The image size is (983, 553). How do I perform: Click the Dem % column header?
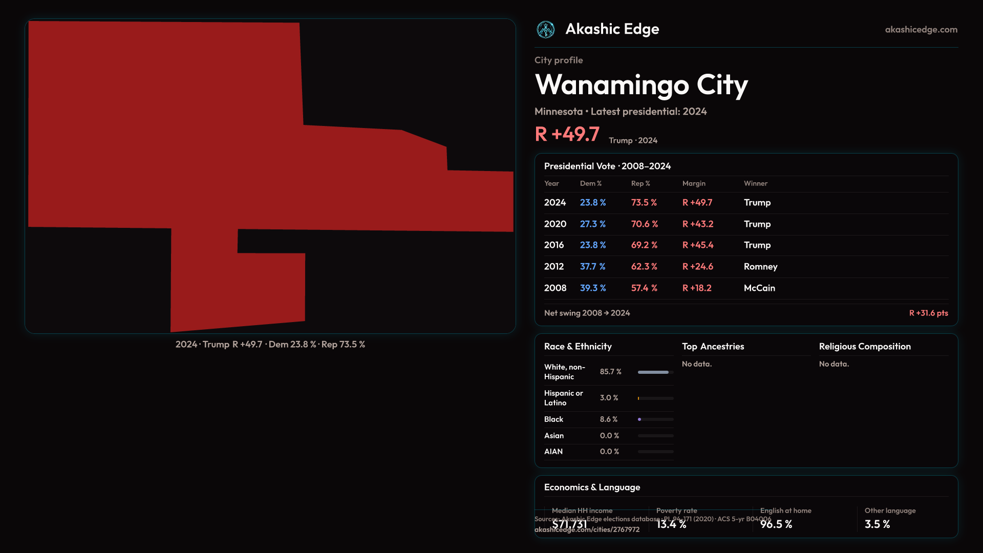point(590,183)
